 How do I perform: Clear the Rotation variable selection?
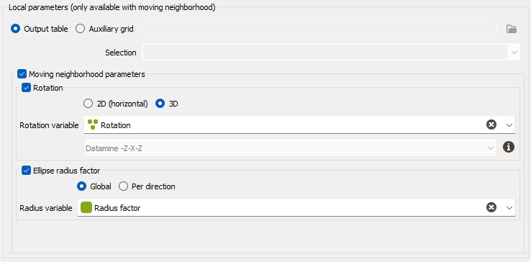[x=491, y=125]
